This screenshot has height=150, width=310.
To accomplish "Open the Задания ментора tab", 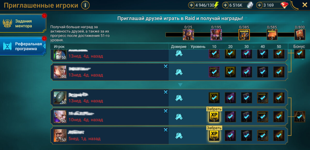I will coord(23,23).
